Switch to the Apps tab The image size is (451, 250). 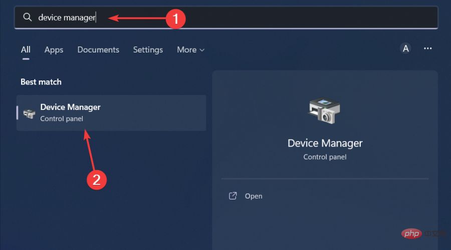click(54, 49)
